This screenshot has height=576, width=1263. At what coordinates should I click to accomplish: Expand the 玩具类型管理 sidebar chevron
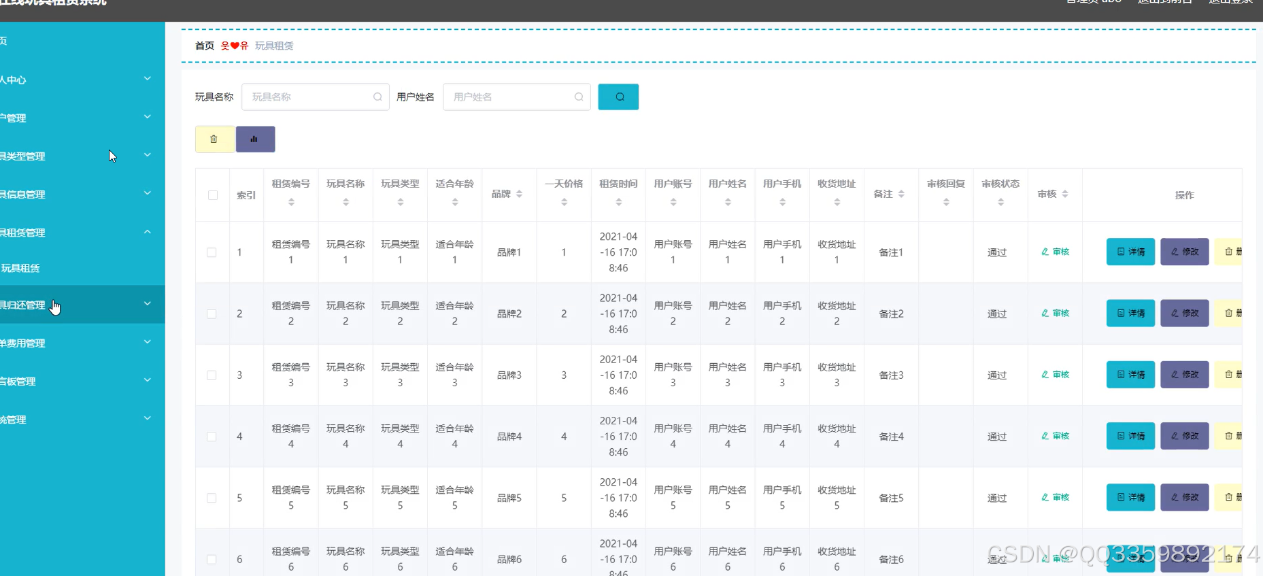148,155
